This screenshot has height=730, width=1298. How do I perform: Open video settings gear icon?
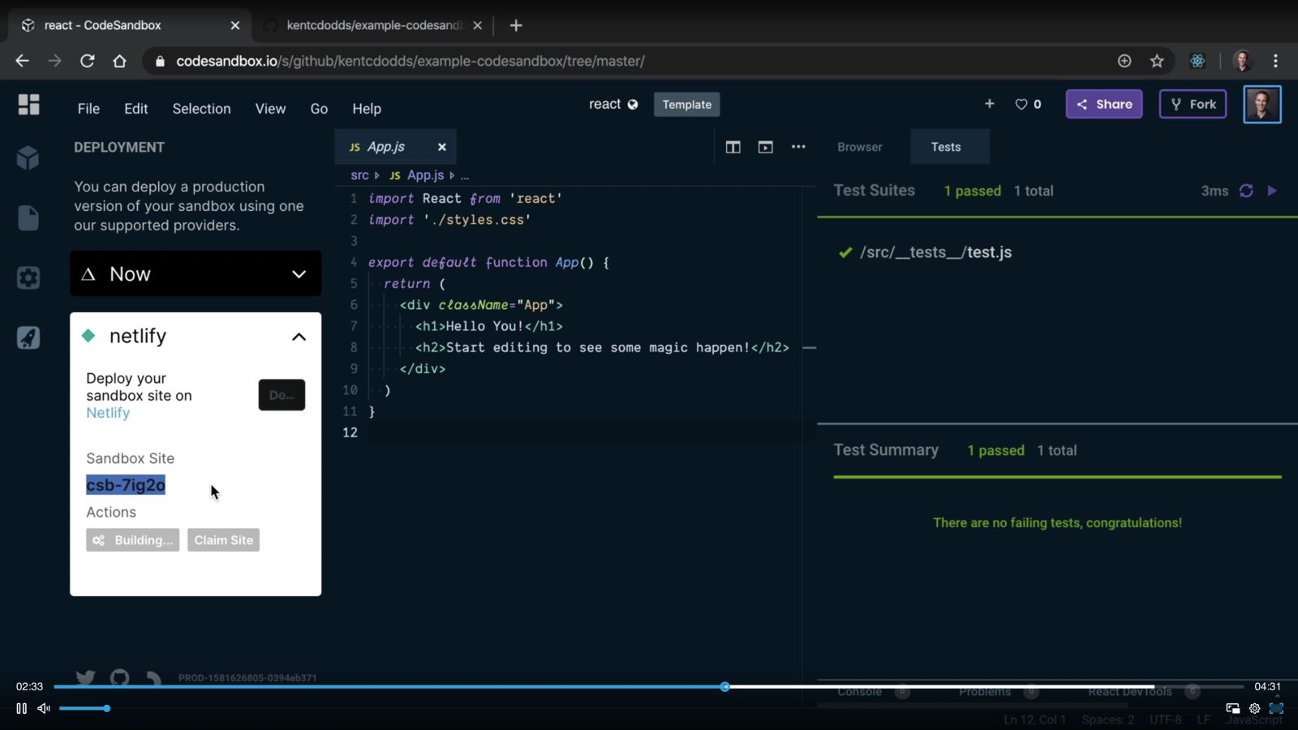1254,708
